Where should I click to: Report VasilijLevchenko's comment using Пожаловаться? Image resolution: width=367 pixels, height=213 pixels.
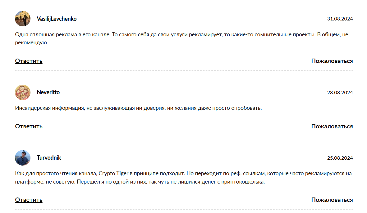332,61
